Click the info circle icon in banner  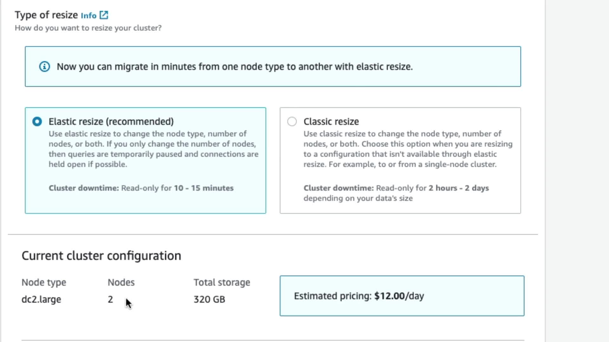pos(44,66)
